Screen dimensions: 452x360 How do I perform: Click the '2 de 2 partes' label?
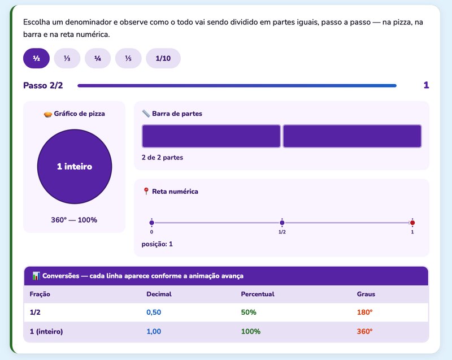point(162,157)
